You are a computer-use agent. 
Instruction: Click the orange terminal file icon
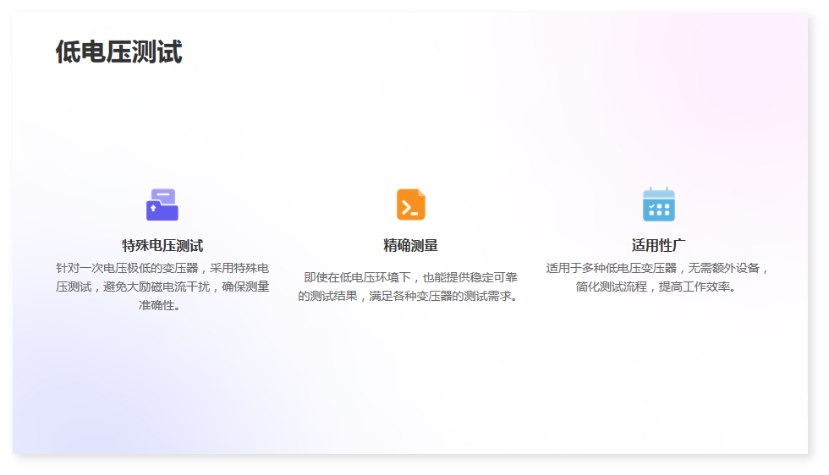tap(410, 205)
